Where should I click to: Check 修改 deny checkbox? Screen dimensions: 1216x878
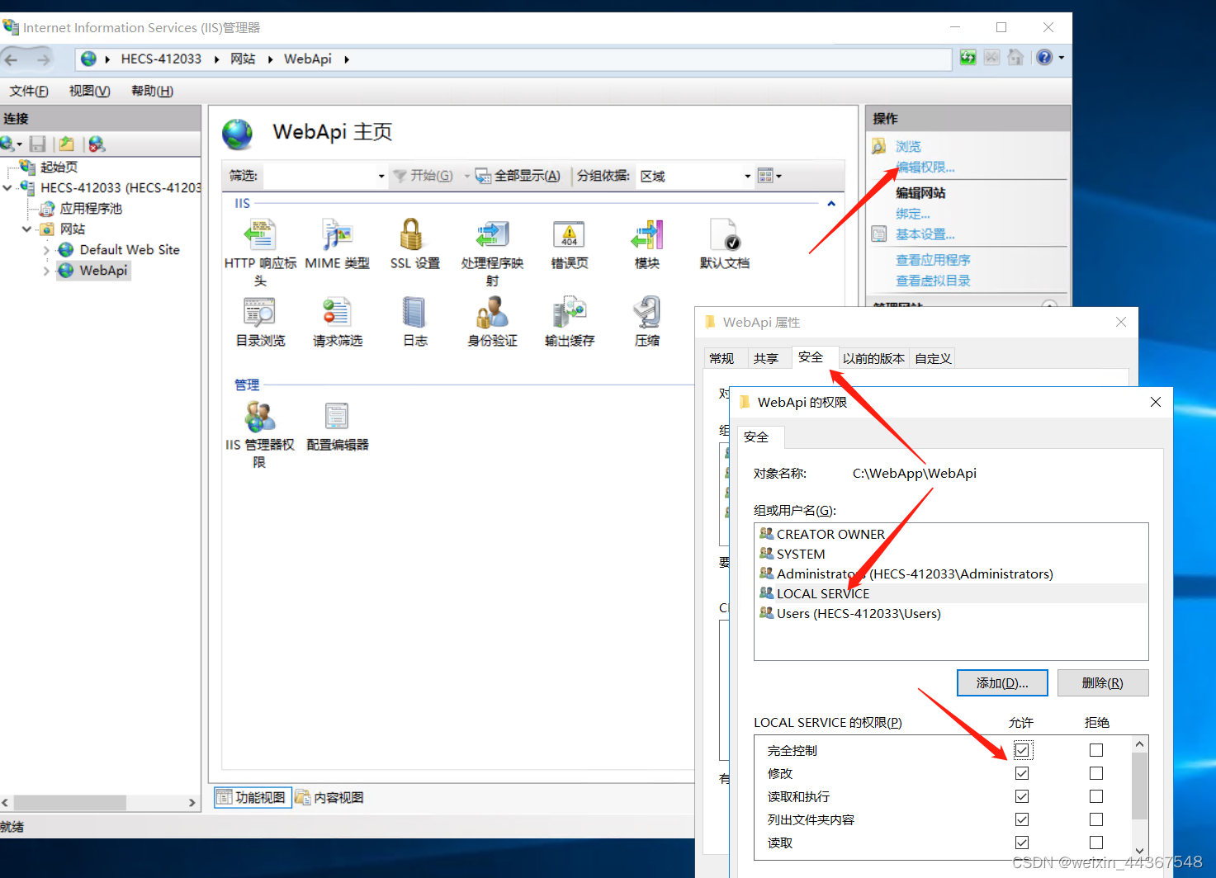[1096, 773]
